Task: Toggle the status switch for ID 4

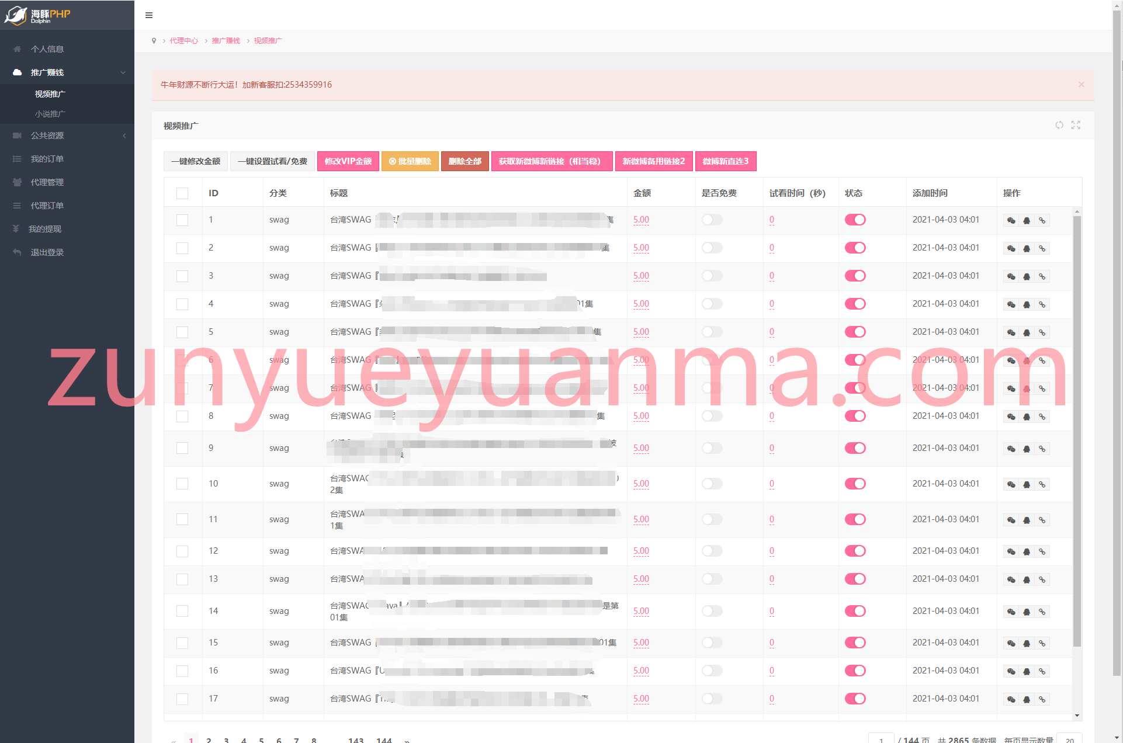Action: (855, 303)
